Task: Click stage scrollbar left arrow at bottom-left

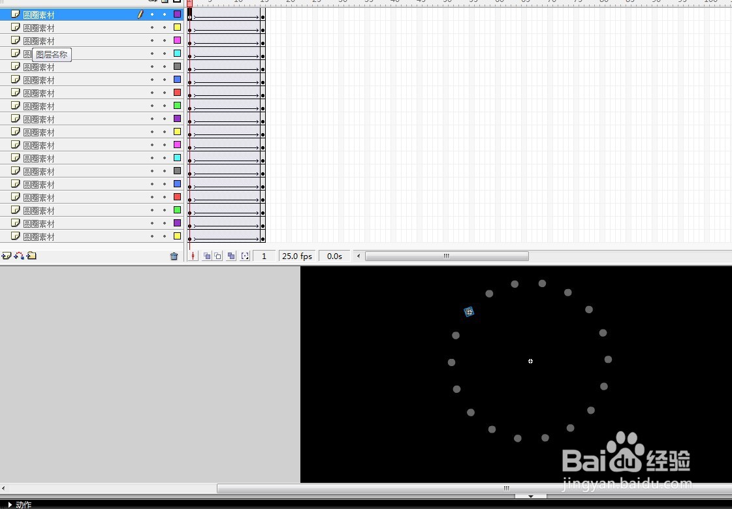Action: pos(4,488)
